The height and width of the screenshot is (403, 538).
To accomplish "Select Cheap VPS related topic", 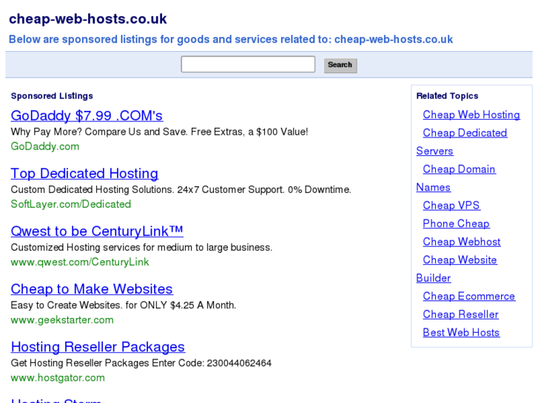I will click(451, 205).
